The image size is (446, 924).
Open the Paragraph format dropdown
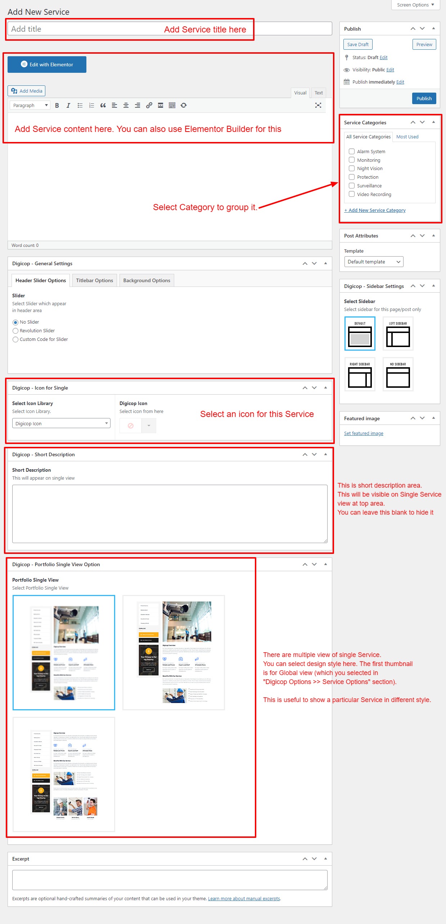[30, 105]
